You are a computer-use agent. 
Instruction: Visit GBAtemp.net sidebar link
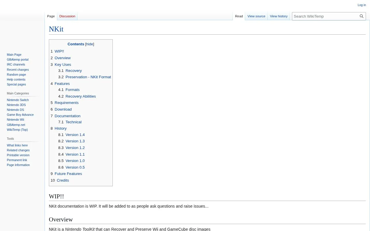pos(16,125)
